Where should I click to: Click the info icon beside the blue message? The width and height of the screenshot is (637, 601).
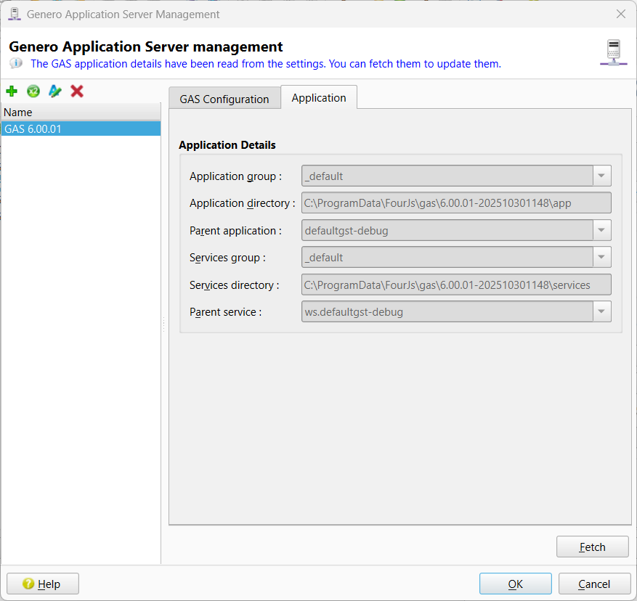(16, 64)
